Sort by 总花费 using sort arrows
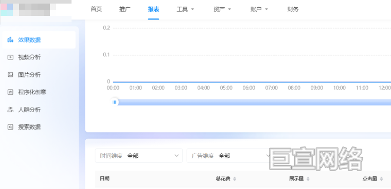The height and width of the screenshot is (189, 391). 235,179
